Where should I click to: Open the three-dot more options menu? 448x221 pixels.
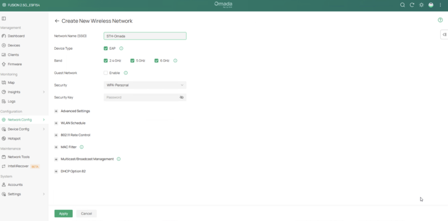[440, 5]
